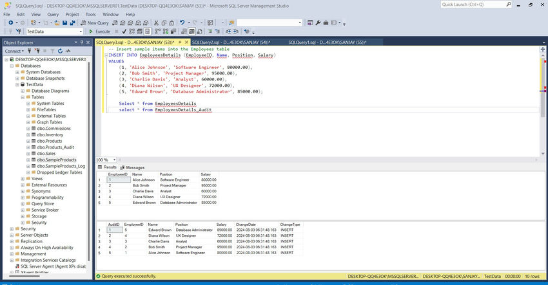Refresh the Object Explorer tree

coord(61,51)
